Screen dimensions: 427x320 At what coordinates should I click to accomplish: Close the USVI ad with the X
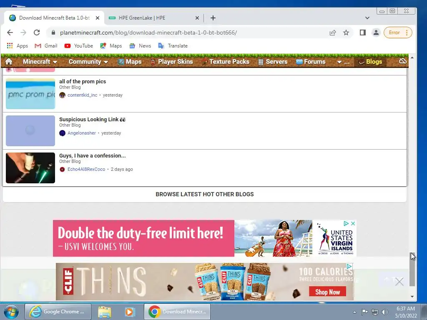click(353, 223)
